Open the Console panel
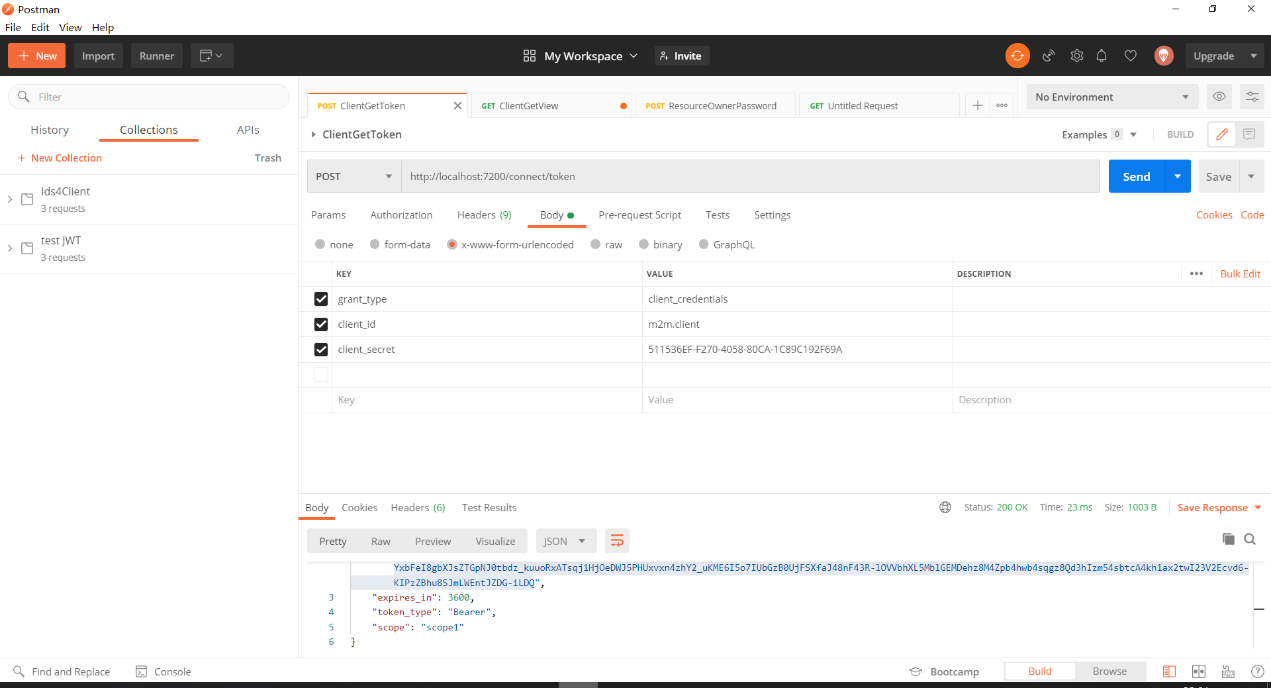The image size is (1271, 688). (x=164, y=671)
